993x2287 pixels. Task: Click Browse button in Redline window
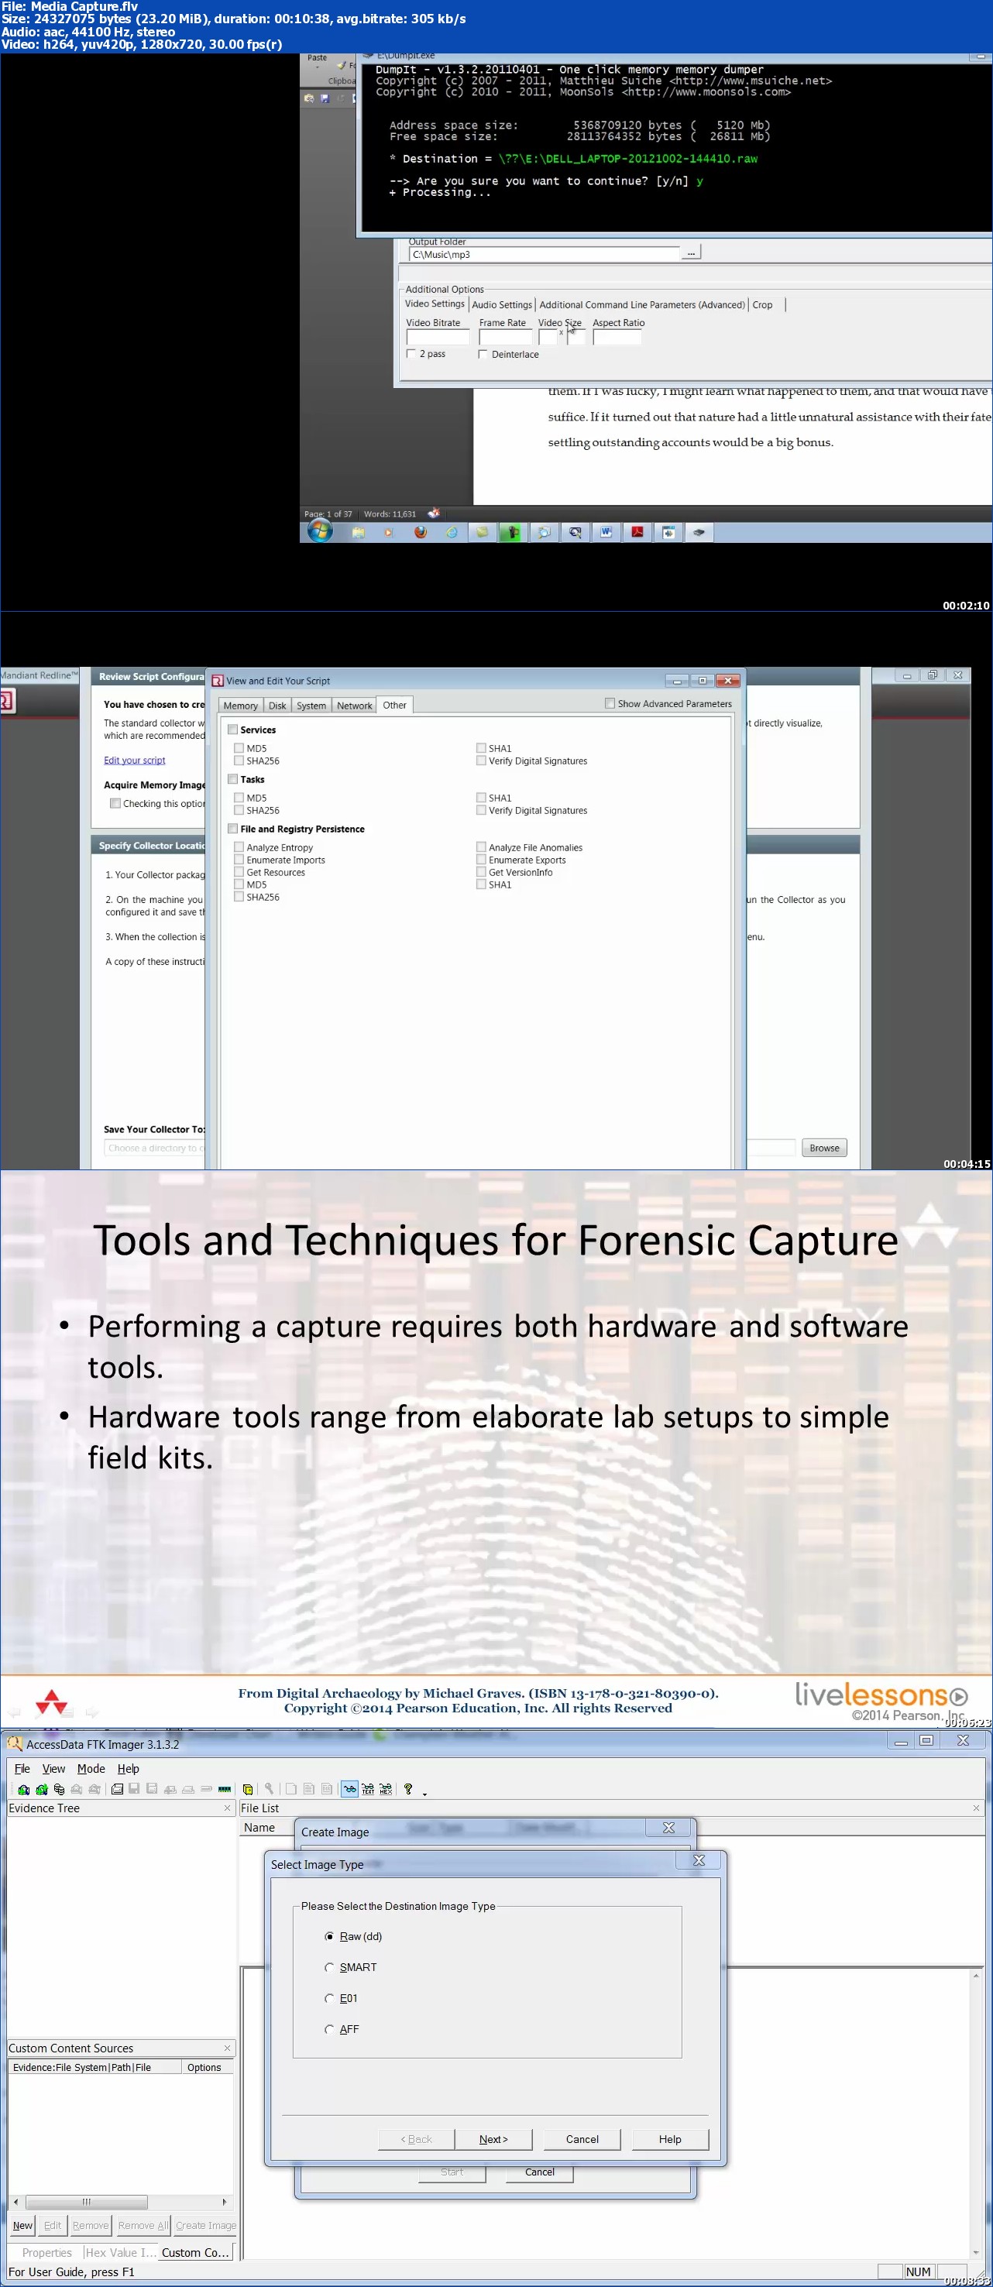[x=824, y=1148]
